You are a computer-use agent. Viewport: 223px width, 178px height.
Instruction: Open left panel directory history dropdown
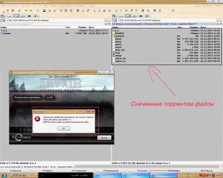pos(109,24)
